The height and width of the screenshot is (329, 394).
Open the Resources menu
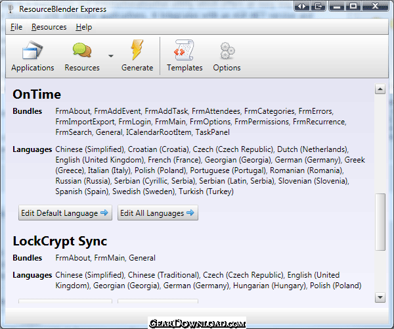(49, 27)
